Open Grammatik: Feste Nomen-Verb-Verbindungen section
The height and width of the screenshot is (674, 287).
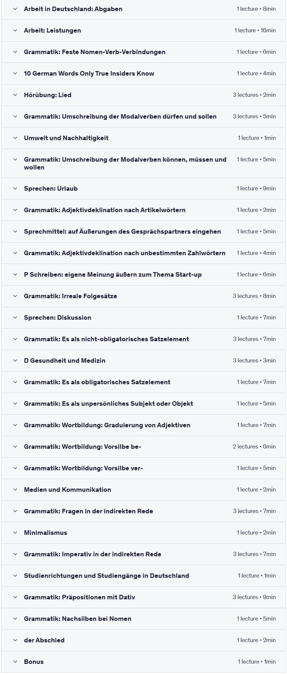pos(143,52)
